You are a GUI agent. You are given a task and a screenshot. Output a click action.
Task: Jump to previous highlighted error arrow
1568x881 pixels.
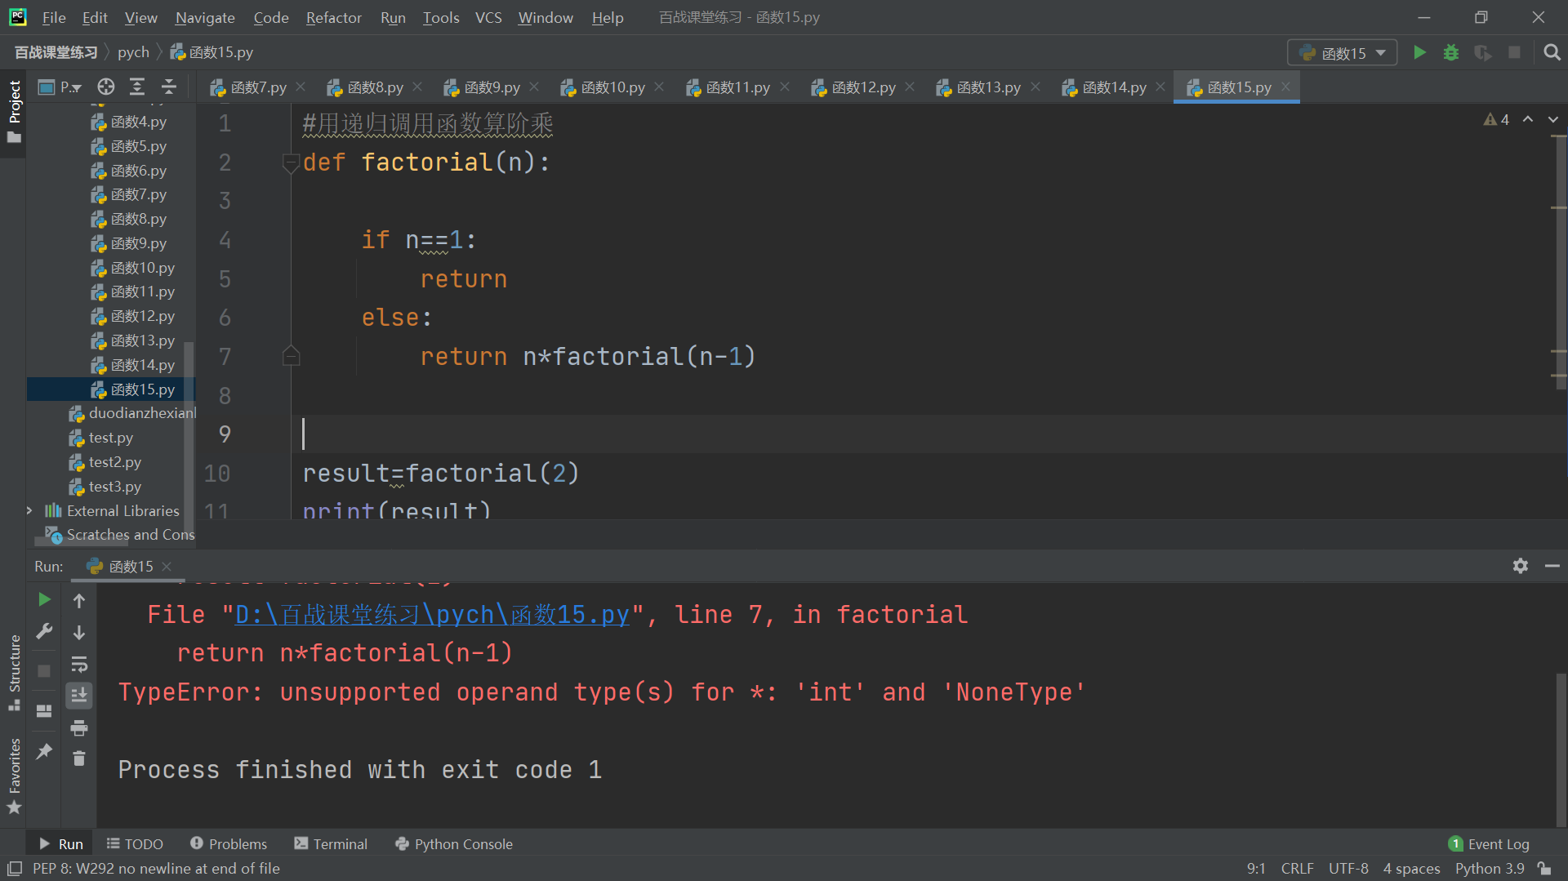click(1528, 119)
